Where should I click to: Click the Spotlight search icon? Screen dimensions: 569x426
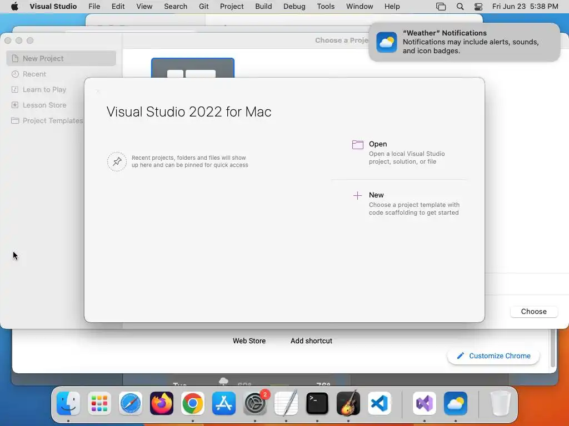[460, 7]
